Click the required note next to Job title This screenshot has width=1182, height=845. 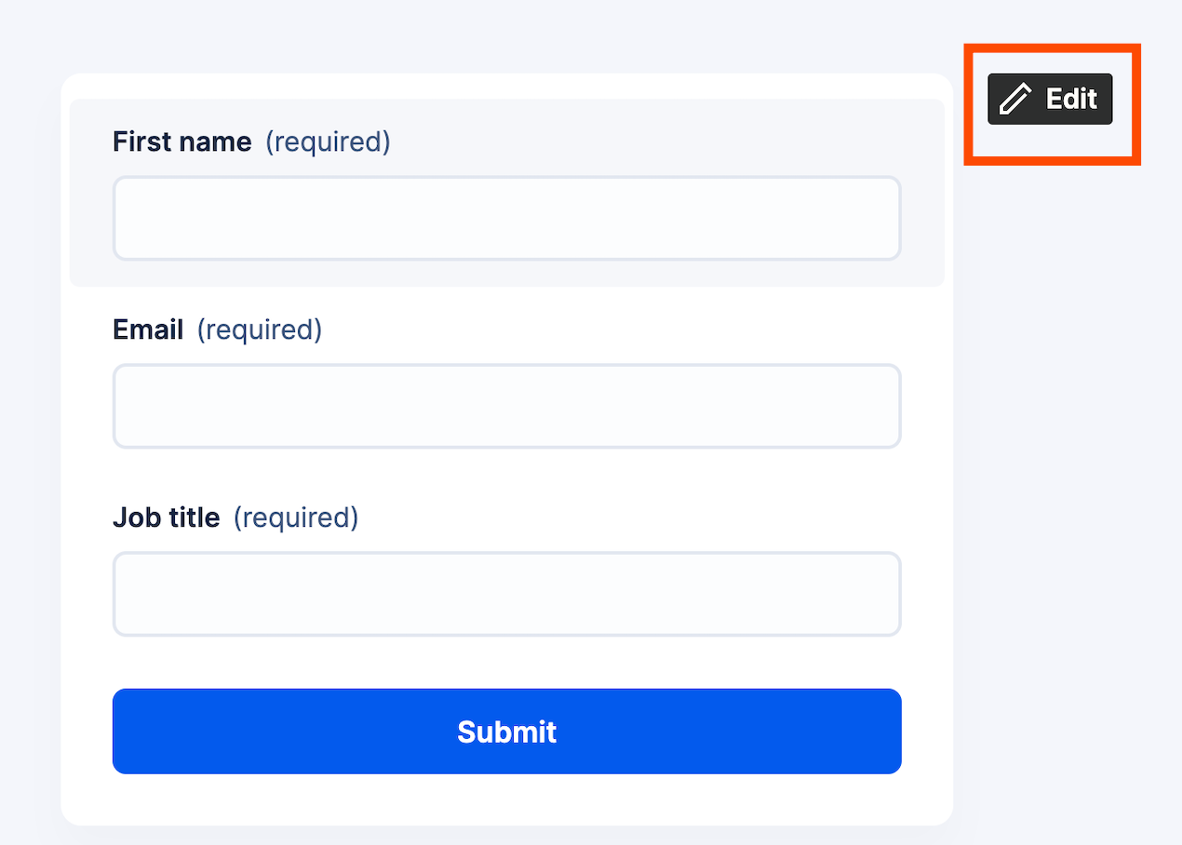(295, 517)
